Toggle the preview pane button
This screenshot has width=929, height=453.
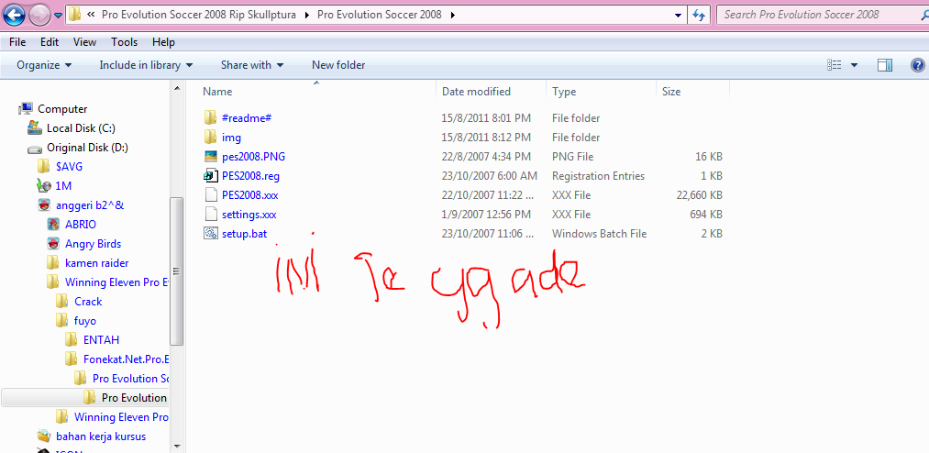point(885,65)
